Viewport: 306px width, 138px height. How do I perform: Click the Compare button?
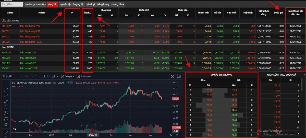[x=67, y=76]
